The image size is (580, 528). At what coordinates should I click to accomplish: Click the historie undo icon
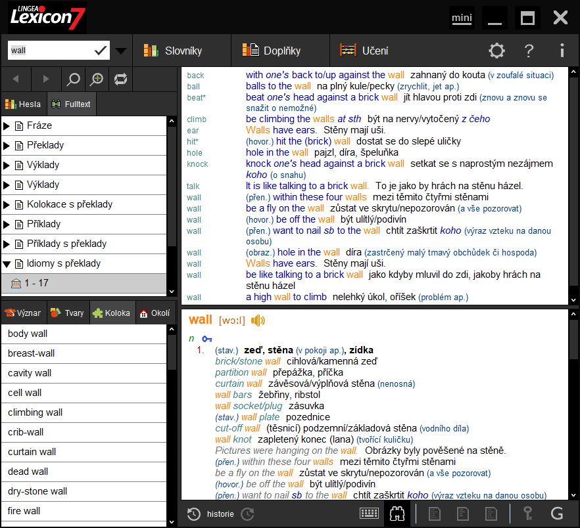(x=193, y=514)
